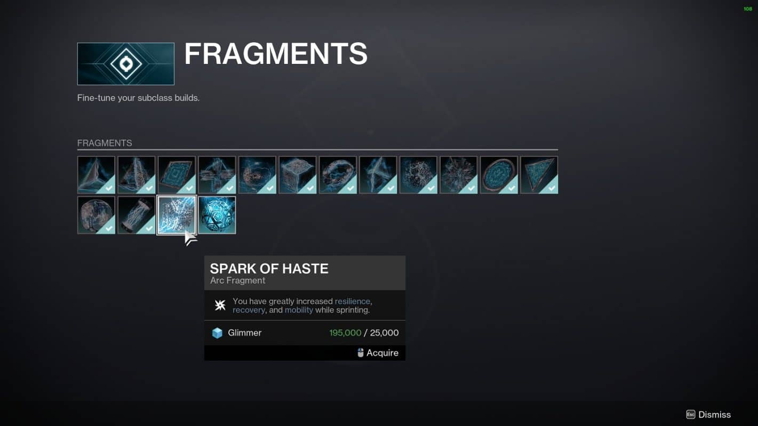Image resolution: width=758 pixels, height=426 pixels.
Task: Click the Arc starburst icon in tooltip
Action: click(220, 305)
